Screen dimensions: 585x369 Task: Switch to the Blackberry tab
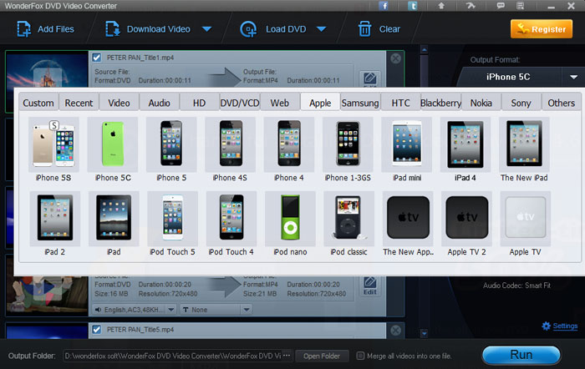coord(440,103)
